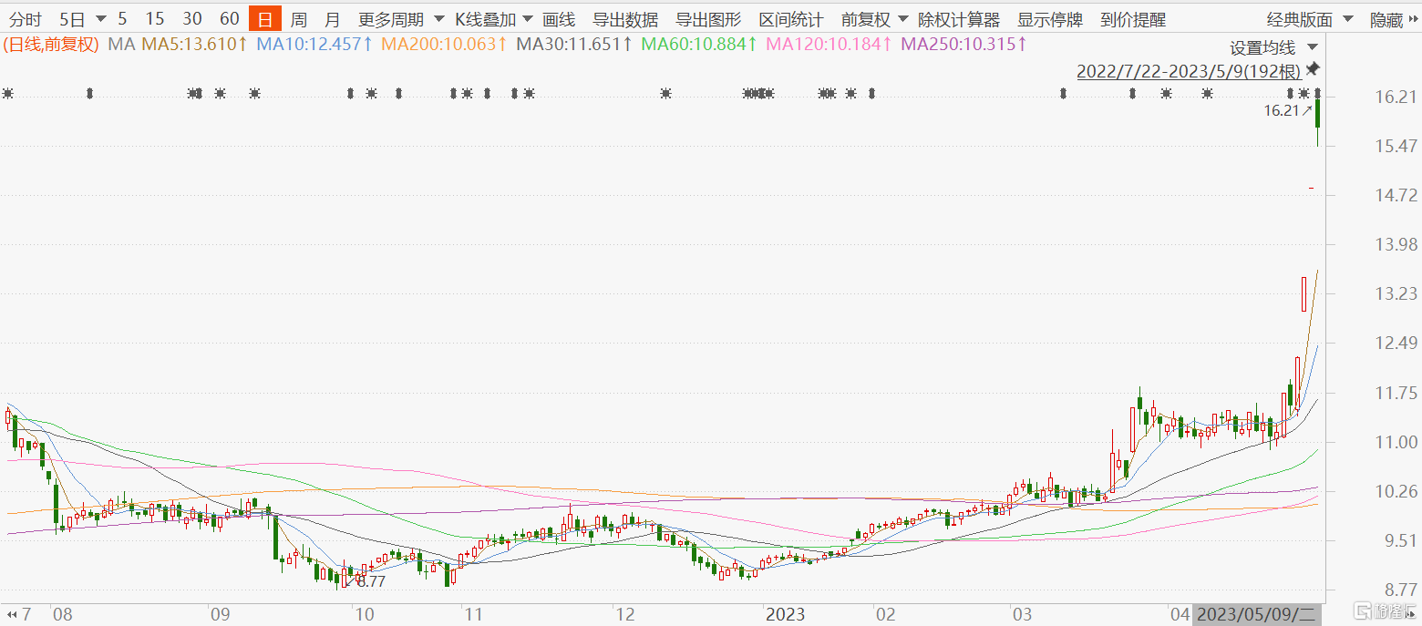Click the double-arrow scroll-left icon beside 7

[x=13, y=614]
